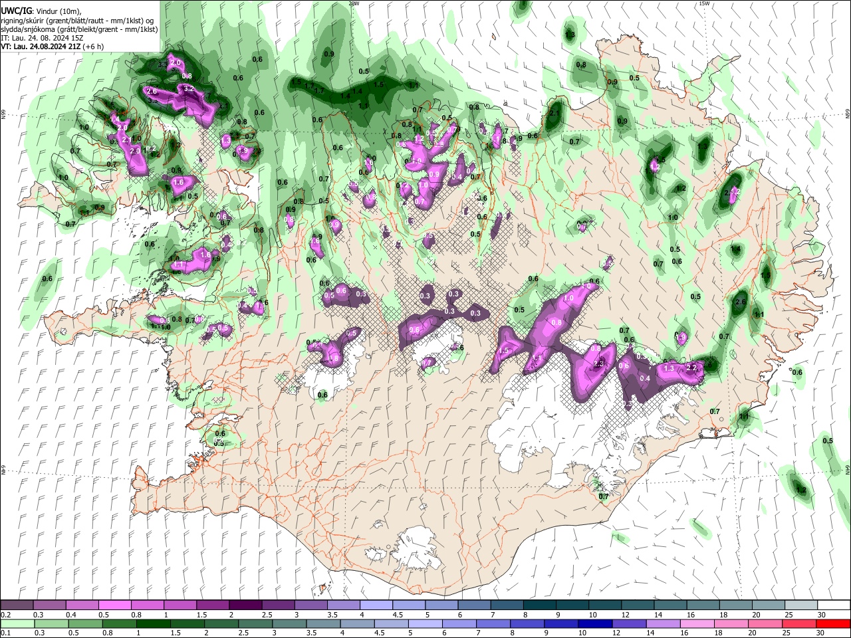Screen dimensions: 851x638
Task: Click the '3.5' label in the lower legend
Action: 311,633
